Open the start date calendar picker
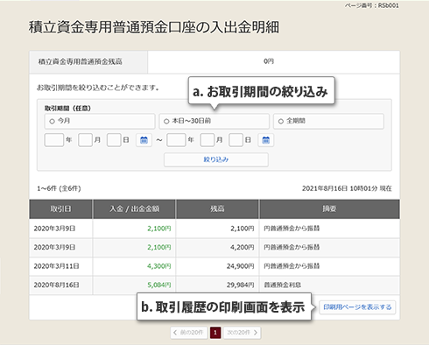Viewport: 429px width, 345px height. click(144, 140)
